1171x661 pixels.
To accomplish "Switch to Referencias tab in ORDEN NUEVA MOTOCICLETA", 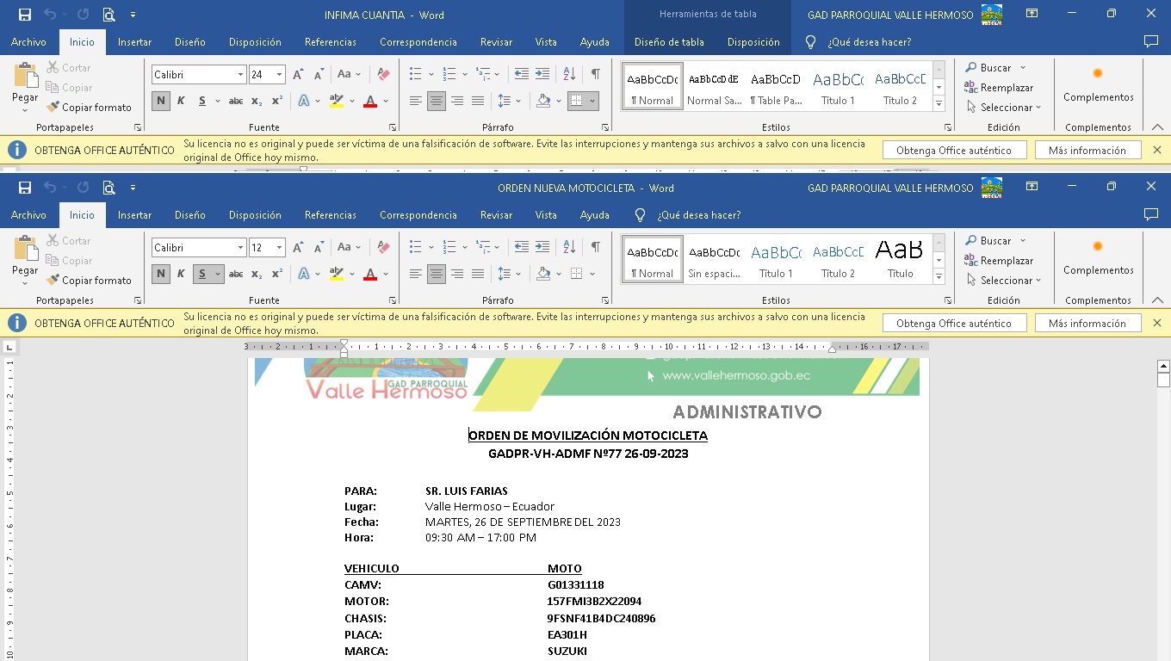I will (x=330, y=215).
